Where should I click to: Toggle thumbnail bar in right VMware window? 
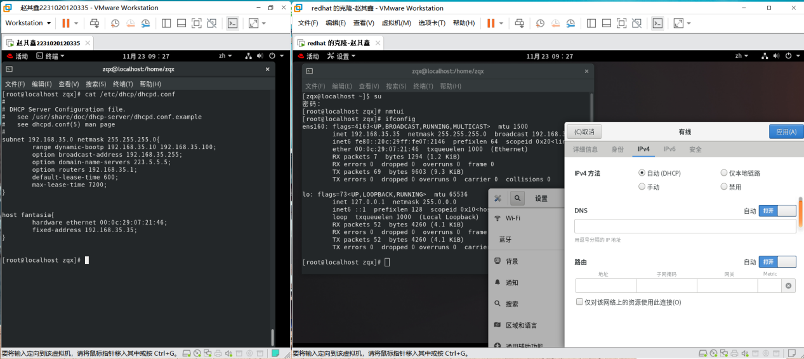[x=607, y=23]
